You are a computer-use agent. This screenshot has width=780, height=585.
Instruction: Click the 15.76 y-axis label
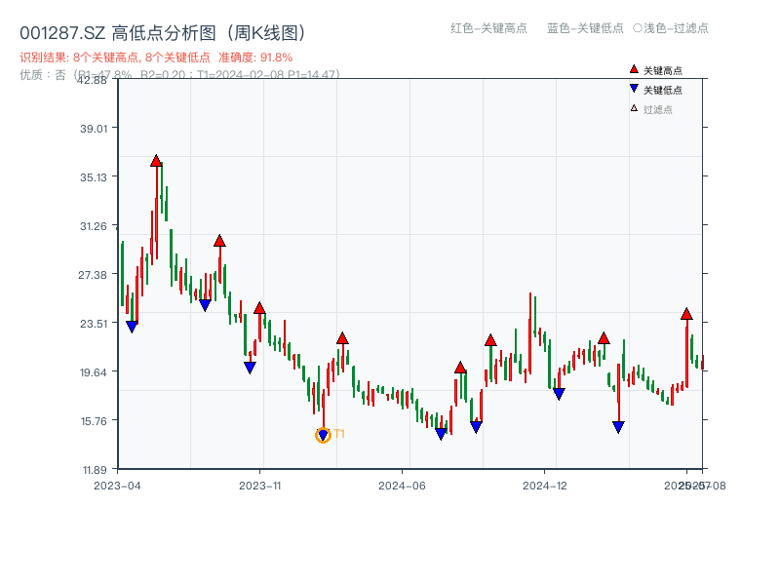coord(94,421)
